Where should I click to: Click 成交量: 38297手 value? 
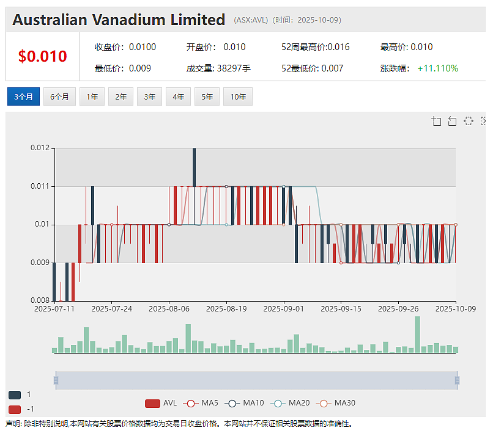coord(218,68)
